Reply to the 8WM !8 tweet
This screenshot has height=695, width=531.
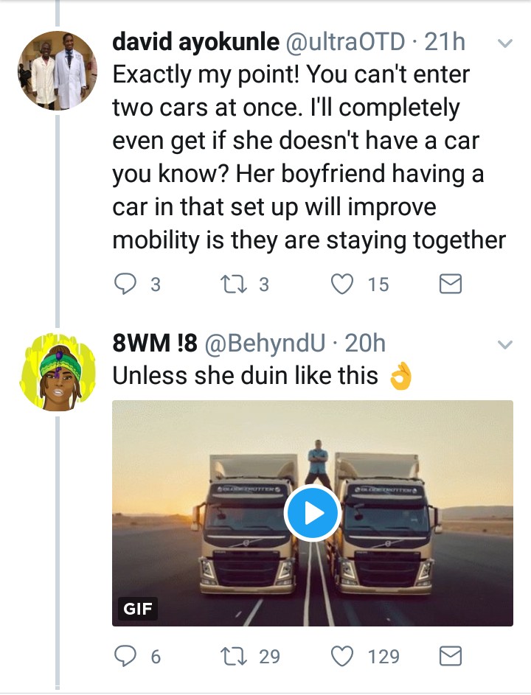pyautogui.click(x=125, y=656)
